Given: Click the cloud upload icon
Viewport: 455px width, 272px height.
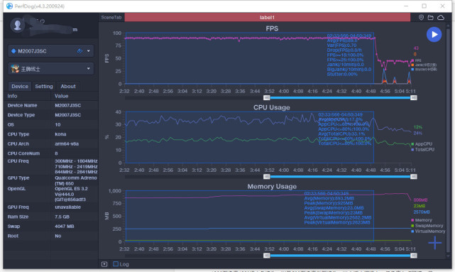Looking at the screenshot, I should tap(441, 18).
